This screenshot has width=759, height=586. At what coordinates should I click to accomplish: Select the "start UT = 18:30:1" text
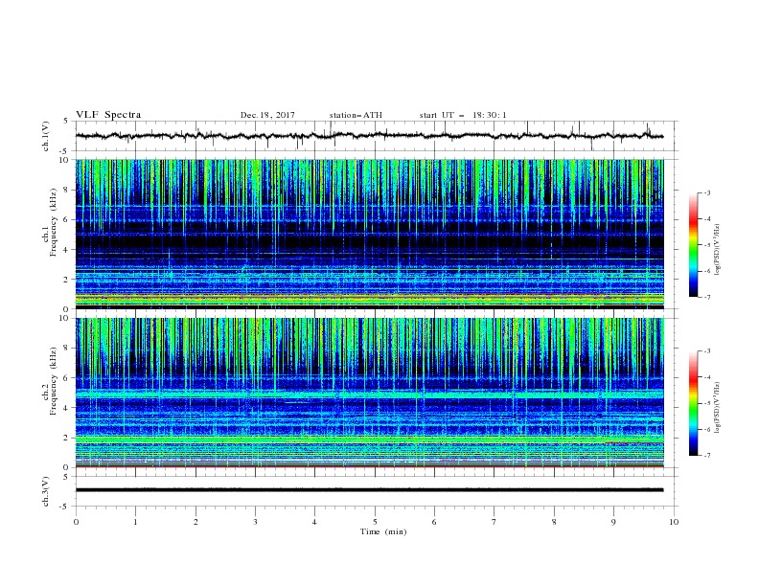[x=463, y=115]
